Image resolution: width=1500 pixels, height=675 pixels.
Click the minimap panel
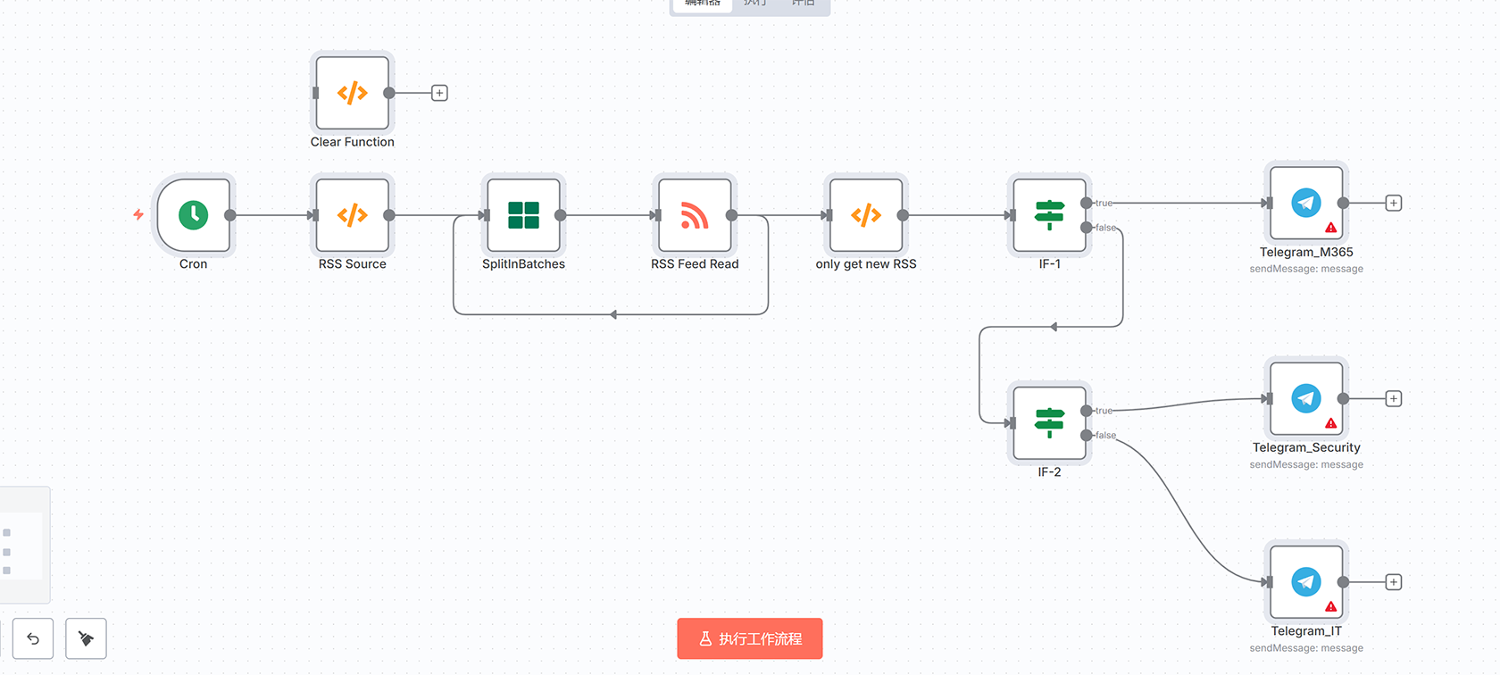(x=22, y=545)
